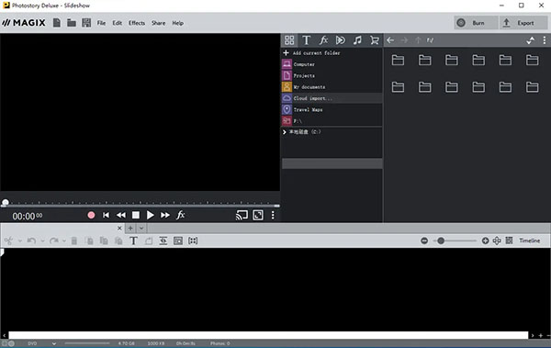551x348 pixels.
Task: Click the cast to device icon
Action: coord(242,215)
